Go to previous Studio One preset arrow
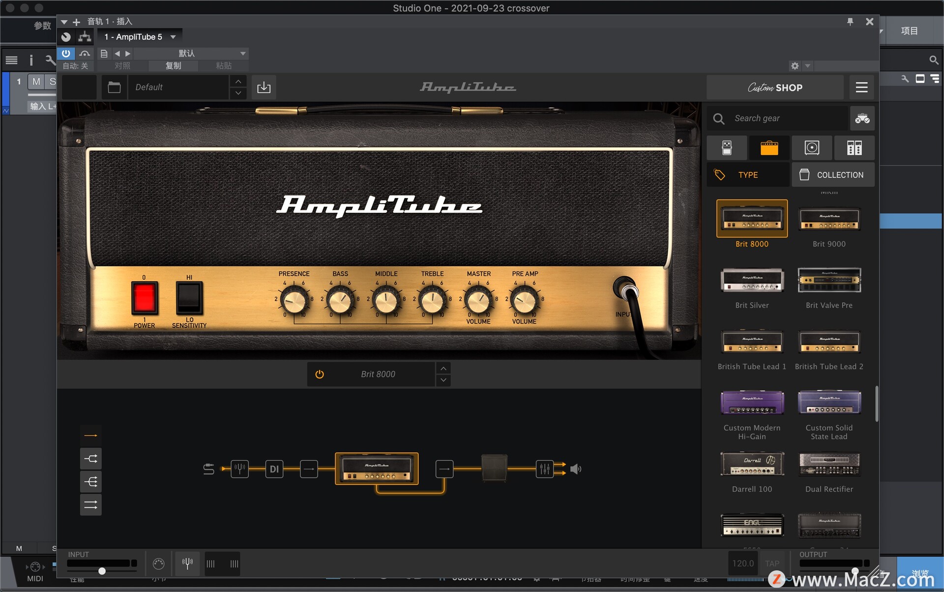Image resolution: width=944 pixels, height=592 pixels. tap(117, 54)
